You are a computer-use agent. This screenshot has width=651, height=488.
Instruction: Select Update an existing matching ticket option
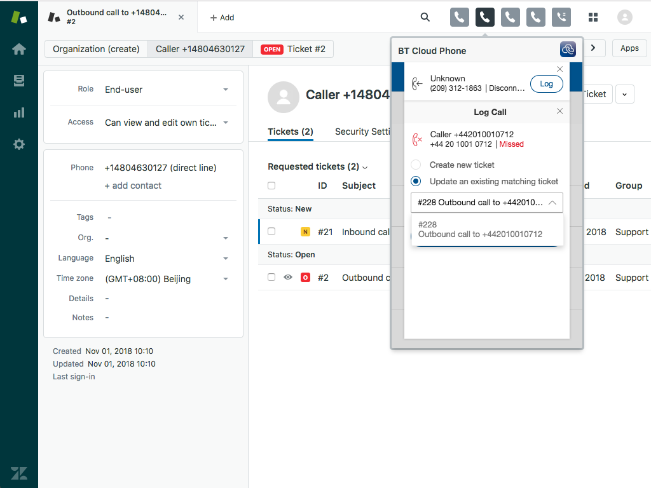pos(416,181)
